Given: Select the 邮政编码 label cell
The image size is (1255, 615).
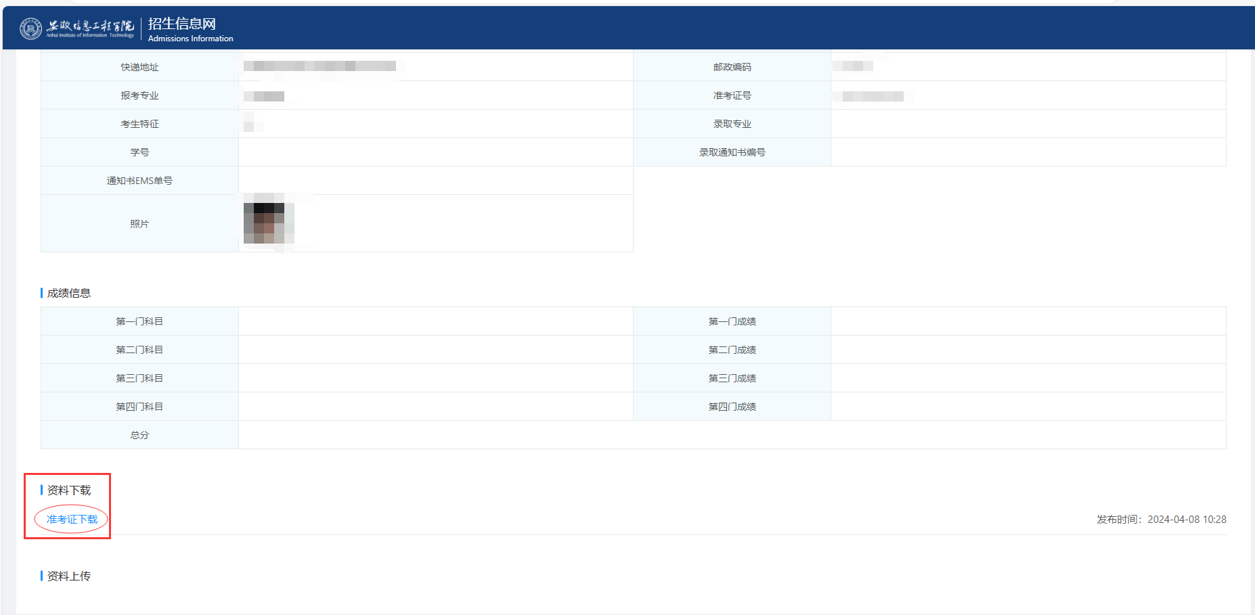Looking at the screenshot, I should point(732,67).
